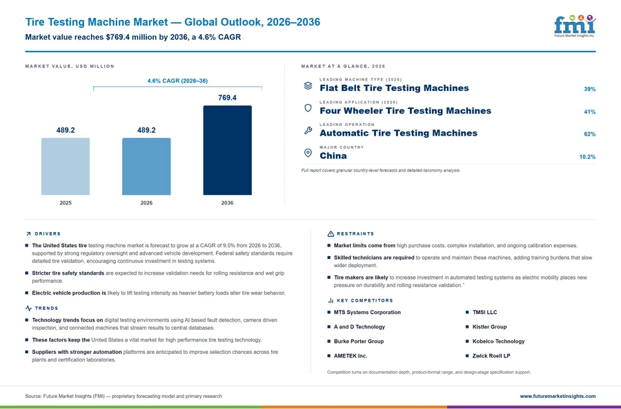Click the A and D Technology competitor
621x409 pixels.
[x=359, y=327]
